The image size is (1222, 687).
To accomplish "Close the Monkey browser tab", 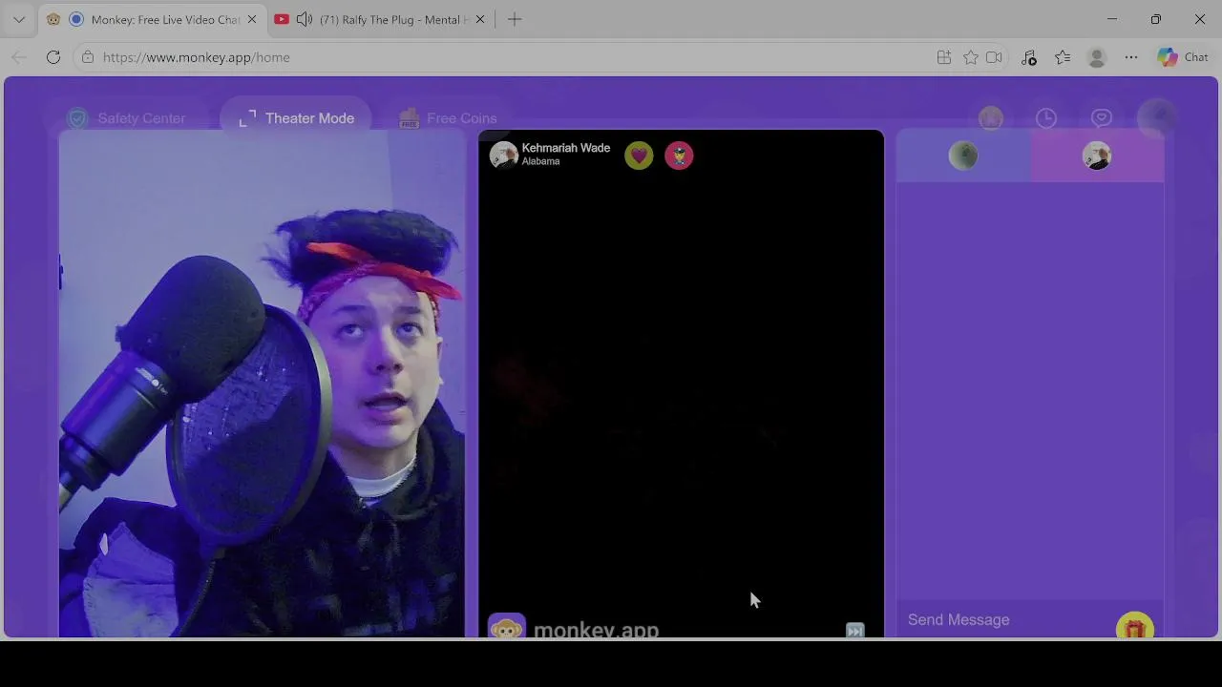I will pyautogui.click(x=252, y=19).
